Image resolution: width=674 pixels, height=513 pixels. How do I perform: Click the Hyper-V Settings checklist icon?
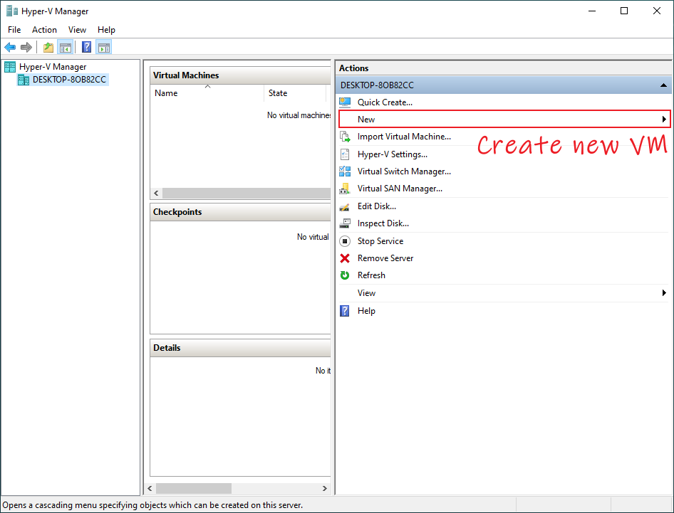point(345,154)
